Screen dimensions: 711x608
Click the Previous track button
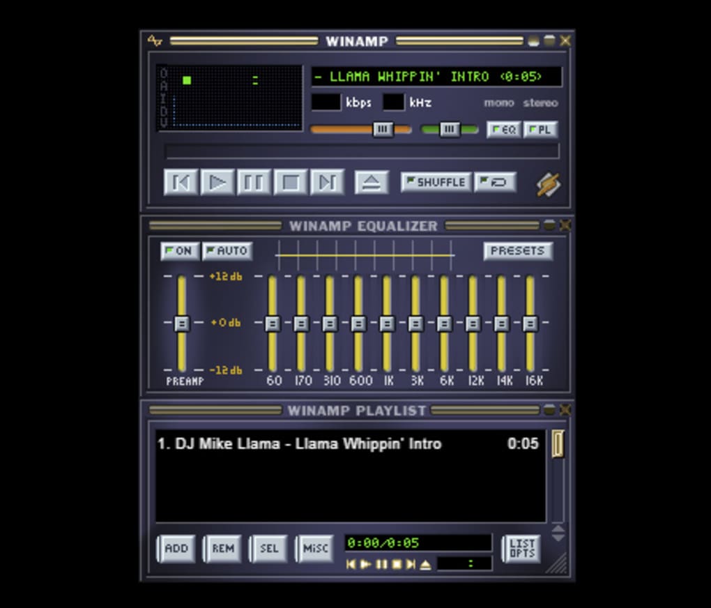pos(181,183)
